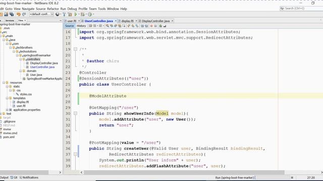This screenshot has width=323, height=181.
Task: Click the Debug Project icon
Action: coord(83,14)
